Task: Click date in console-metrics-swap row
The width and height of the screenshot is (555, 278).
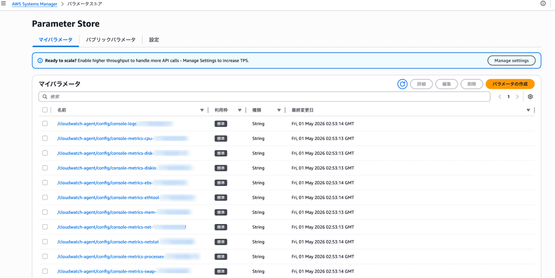Action: point(323,271)
